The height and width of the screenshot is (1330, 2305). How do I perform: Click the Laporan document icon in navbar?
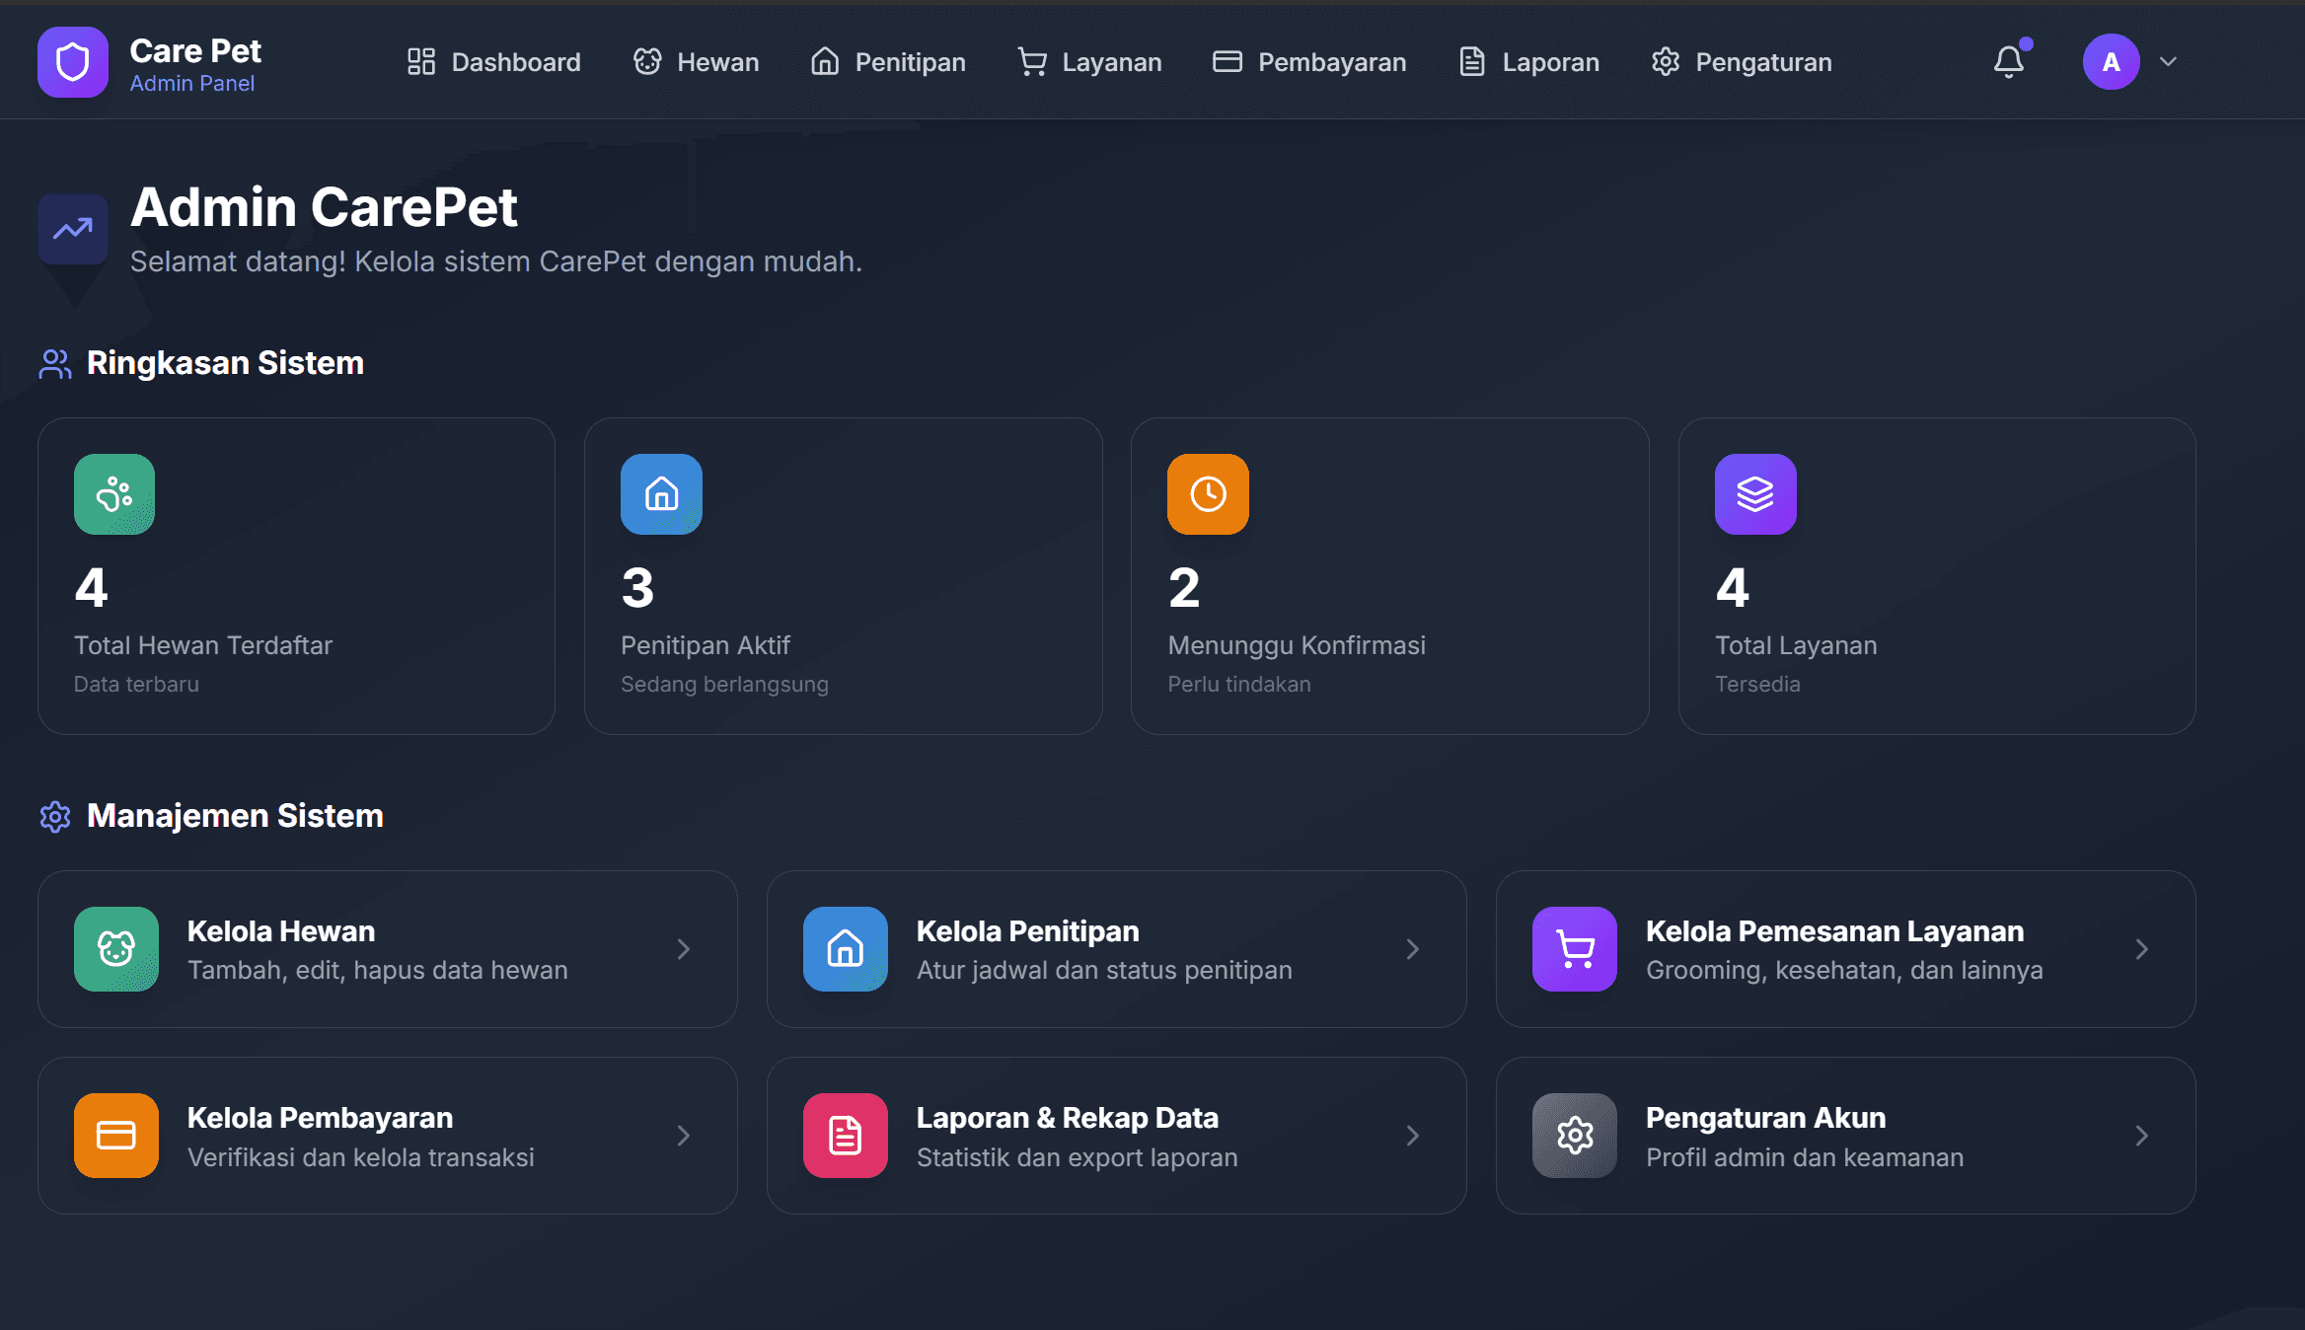pos(1472,62)
